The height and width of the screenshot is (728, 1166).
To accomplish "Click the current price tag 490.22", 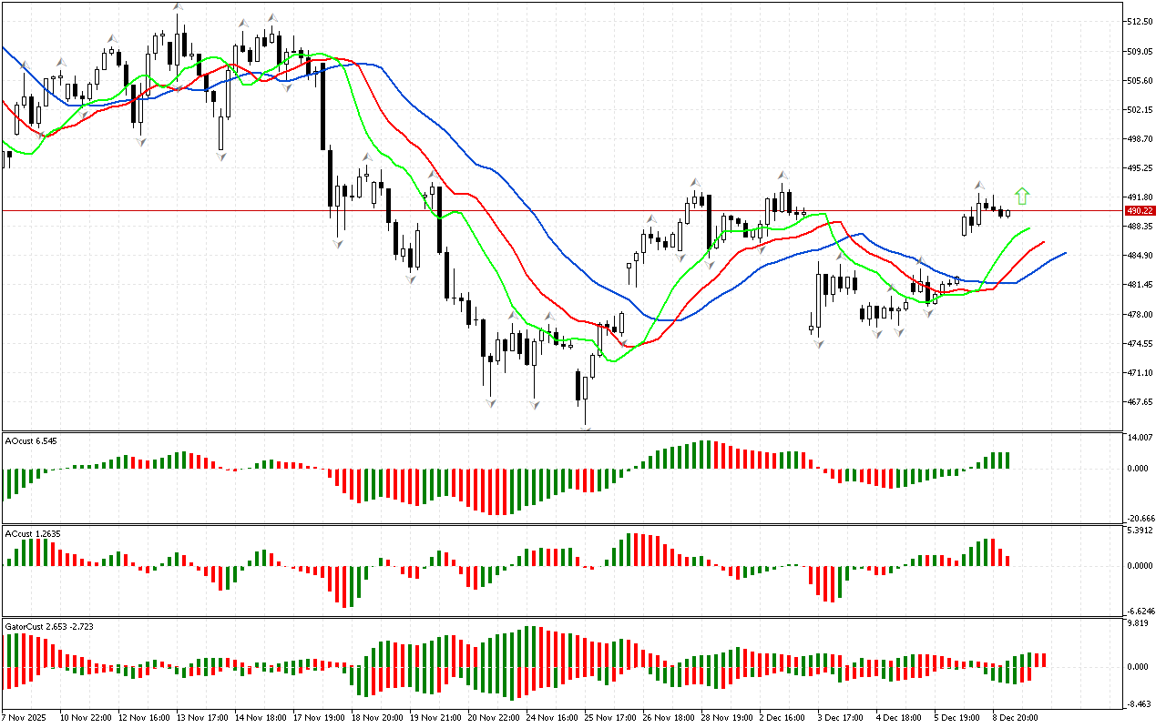I will (x=1140, y=210).
